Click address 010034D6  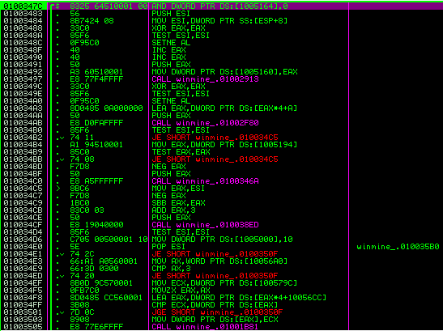click(x=23, y=240)
